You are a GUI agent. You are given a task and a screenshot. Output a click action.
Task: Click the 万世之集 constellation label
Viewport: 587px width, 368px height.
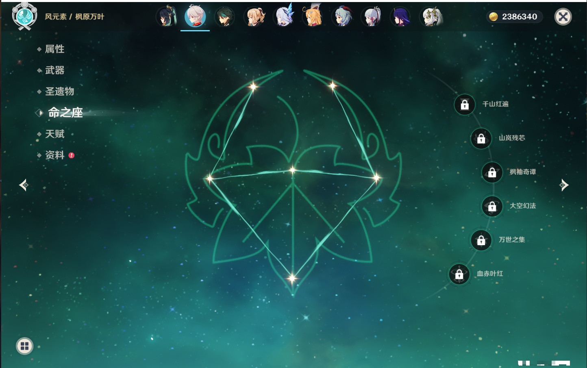coord(512,240)
